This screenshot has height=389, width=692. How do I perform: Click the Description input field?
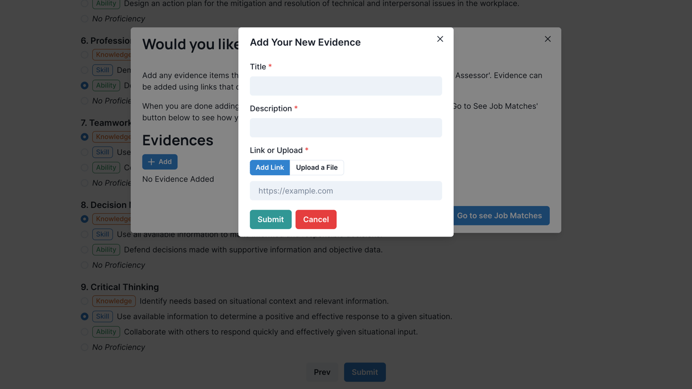345,128
